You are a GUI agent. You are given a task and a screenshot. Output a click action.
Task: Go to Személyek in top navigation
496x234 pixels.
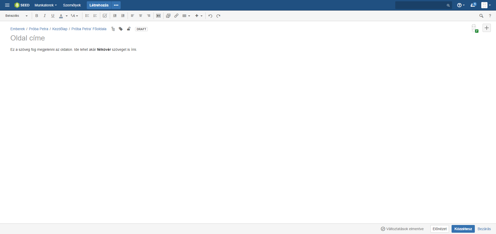72,5
